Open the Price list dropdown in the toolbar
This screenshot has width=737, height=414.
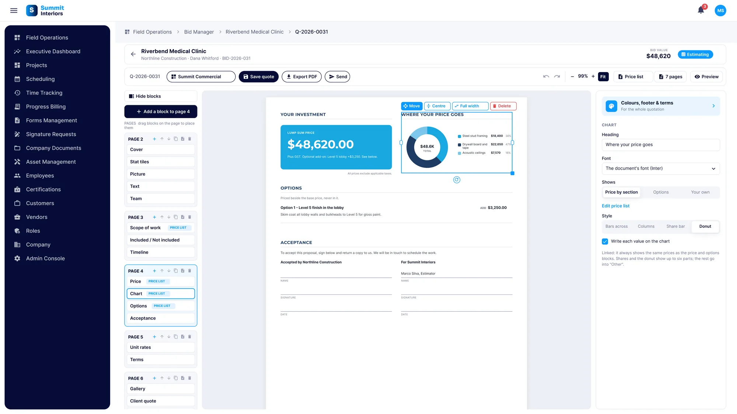(x=633, y=77)
